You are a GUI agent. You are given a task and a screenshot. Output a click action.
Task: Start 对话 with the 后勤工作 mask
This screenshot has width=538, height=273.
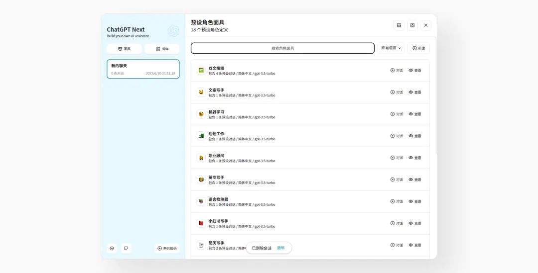click(397, 136)
